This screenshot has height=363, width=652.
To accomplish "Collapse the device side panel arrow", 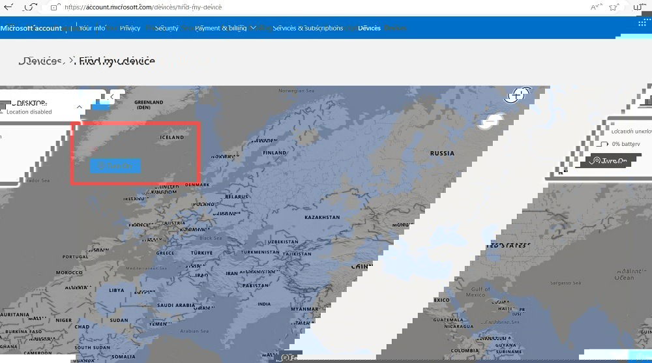I will [x=112, y=96].
